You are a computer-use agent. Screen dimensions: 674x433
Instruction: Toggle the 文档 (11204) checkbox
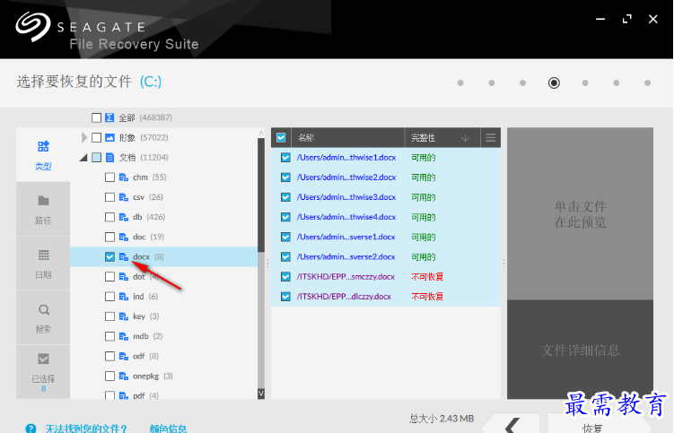tap(96, 157)
